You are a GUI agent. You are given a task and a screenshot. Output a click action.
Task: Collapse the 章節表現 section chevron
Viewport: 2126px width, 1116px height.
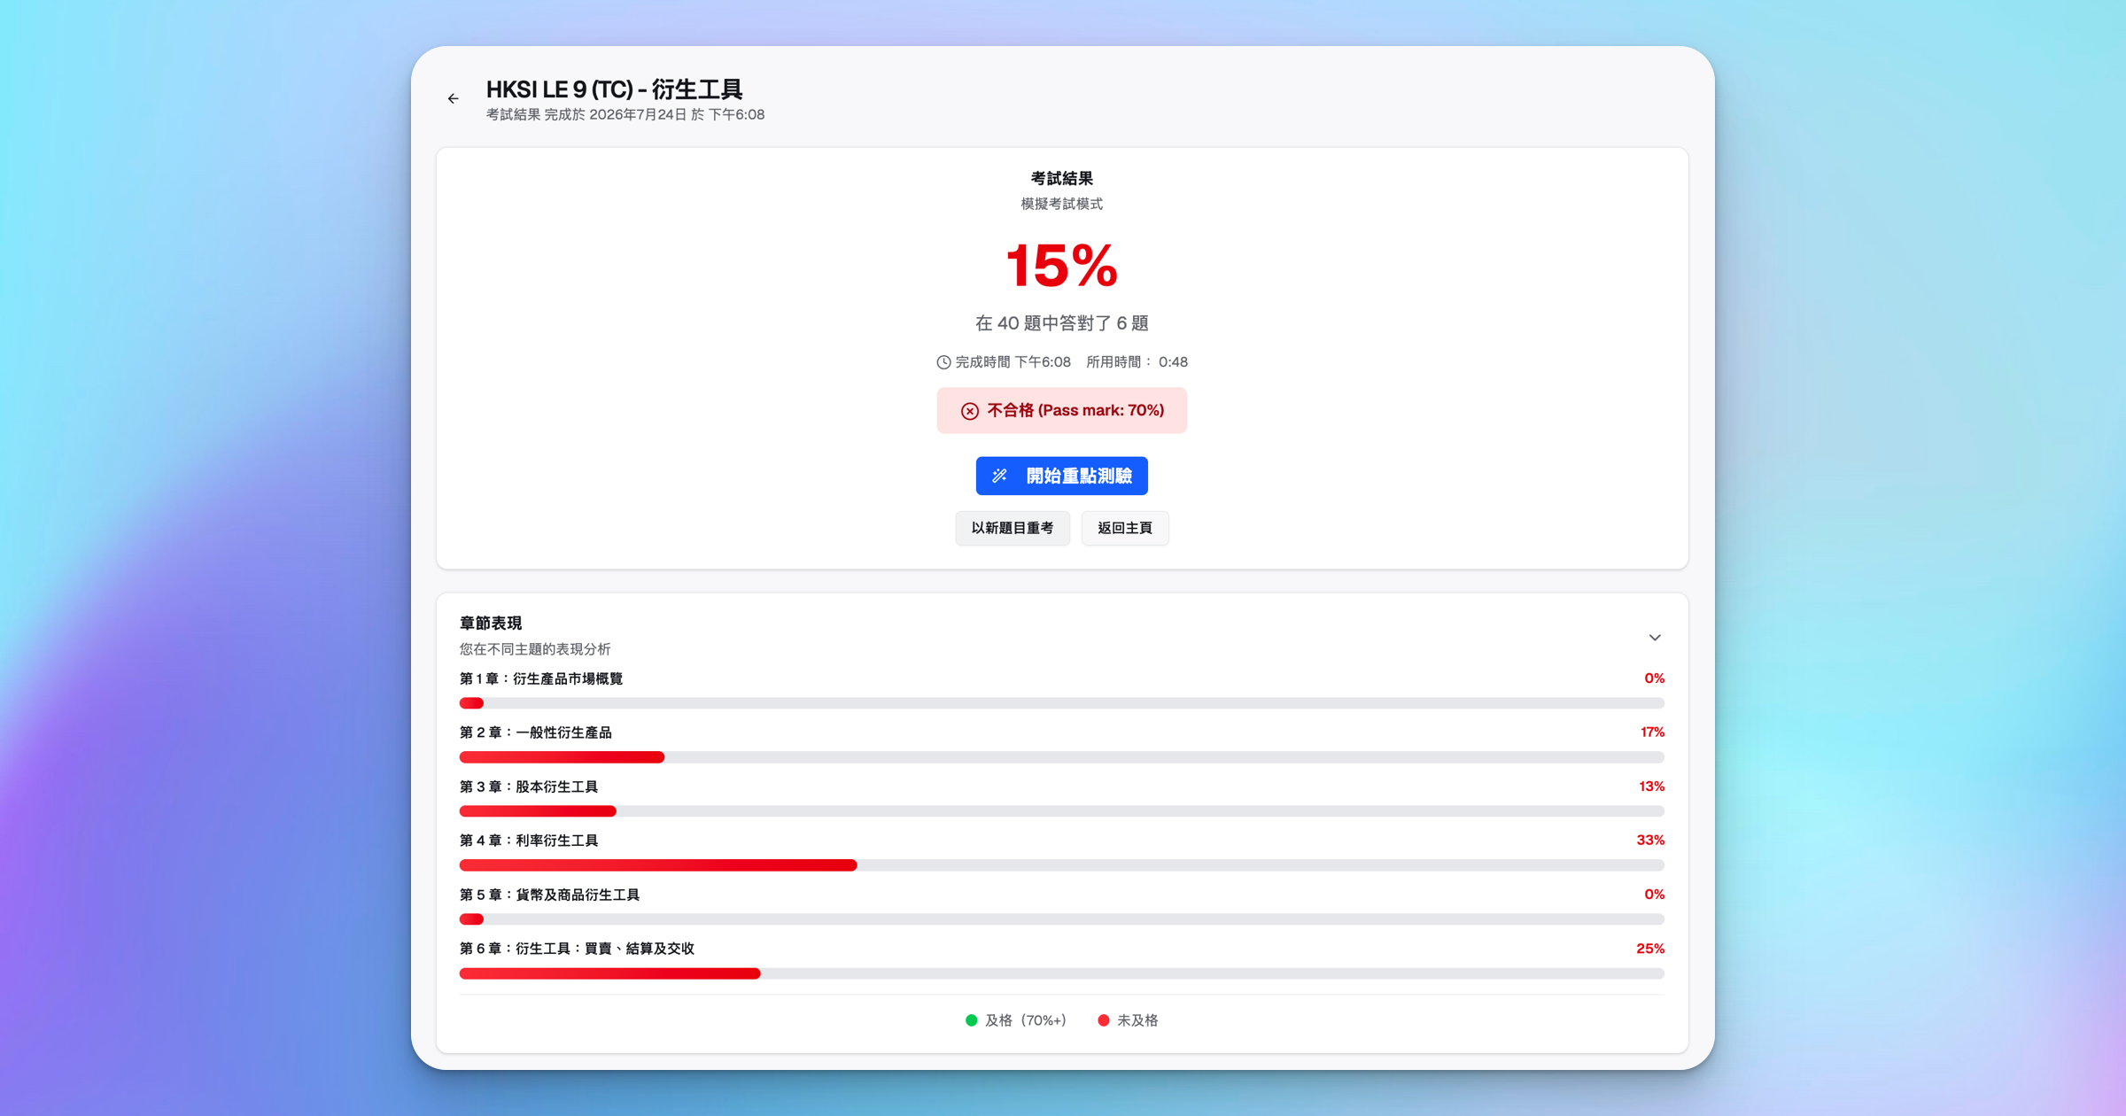1654,638
